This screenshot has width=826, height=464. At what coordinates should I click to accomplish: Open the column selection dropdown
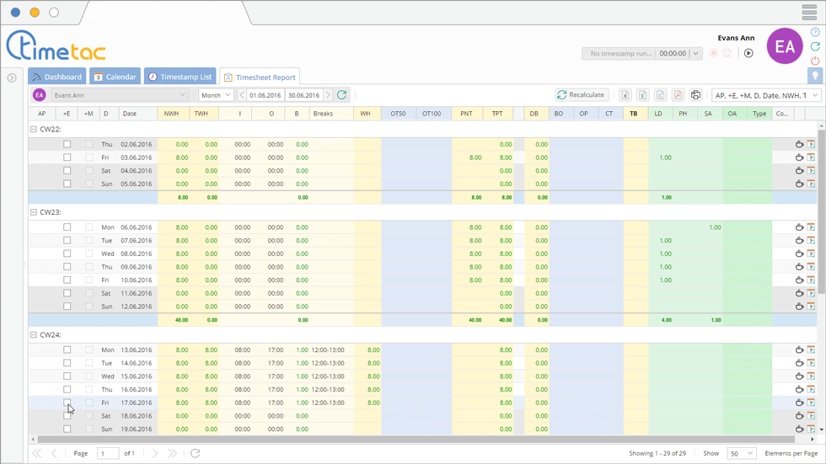pos(766,95)
